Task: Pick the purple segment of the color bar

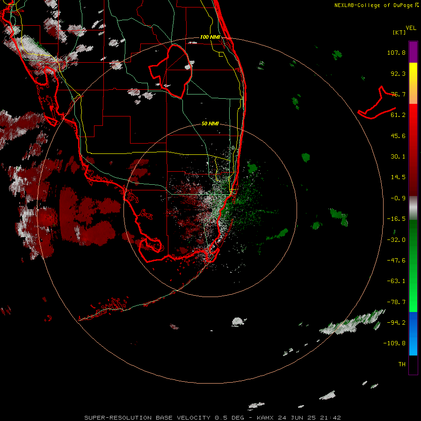Action: 413,52
